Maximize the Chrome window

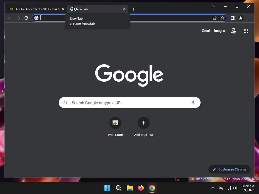pos(237,6)
